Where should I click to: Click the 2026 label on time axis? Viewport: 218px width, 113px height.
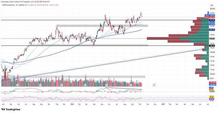coord(72,104)
